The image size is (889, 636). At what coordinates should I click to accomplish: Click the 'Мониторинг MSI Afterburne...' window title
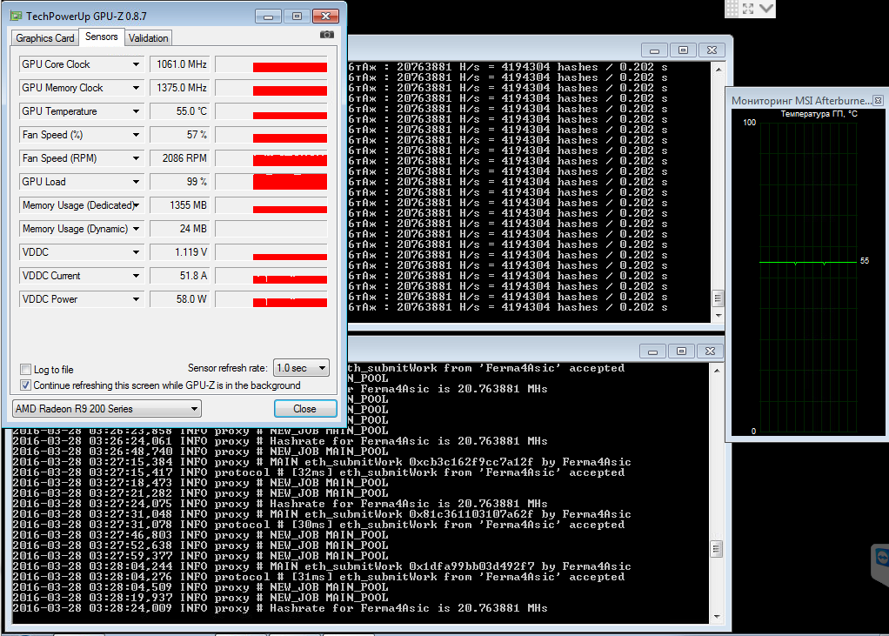coord(801,100)
